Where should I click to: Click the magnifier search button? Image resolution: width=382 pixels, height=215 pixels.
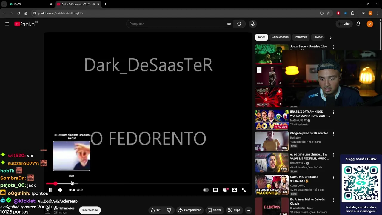(239, 24)
